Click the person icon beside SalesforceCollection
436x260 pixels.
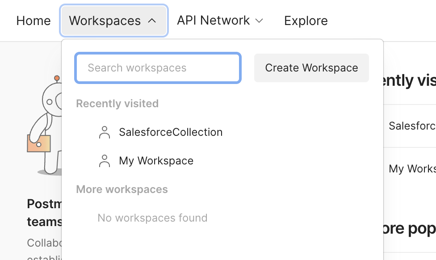[x=105, y=132]
